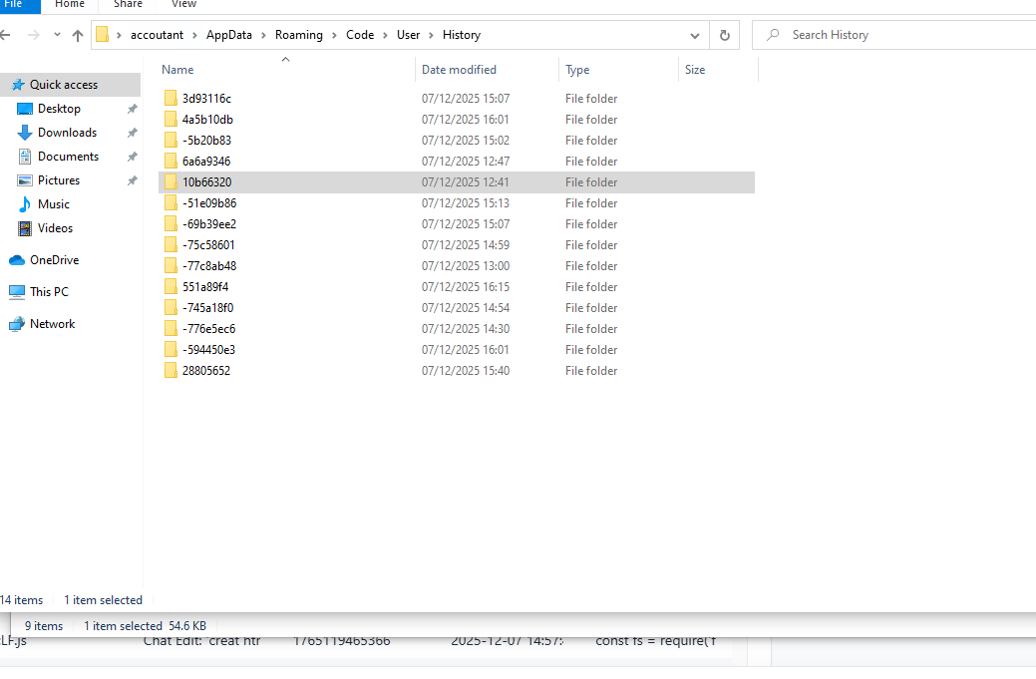The height and width of the screenshot is (679, 1036).
Task: Click the Refresh icon beside address bar
Action: point(726,35)
